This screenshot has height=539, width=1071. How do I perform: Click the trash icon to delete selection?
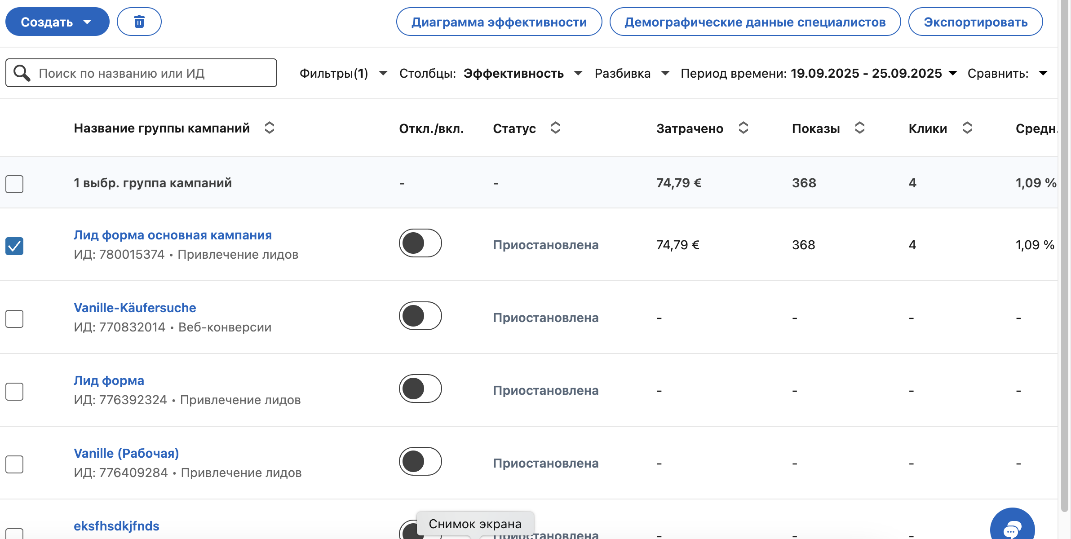click(x=139, y=21)
